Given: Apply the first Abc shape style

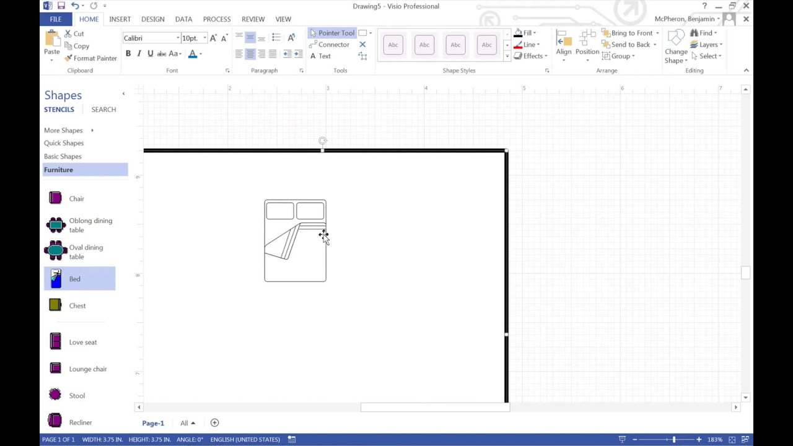Looking at the screenshot, I should tap(393, 45).
